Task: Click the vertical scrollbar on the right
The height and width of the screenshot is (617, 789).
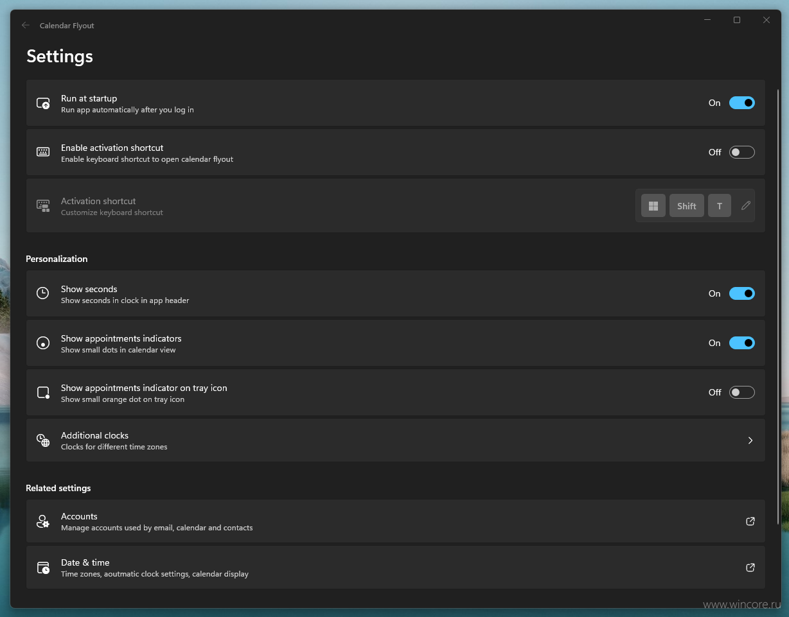Action: point(779,306)
